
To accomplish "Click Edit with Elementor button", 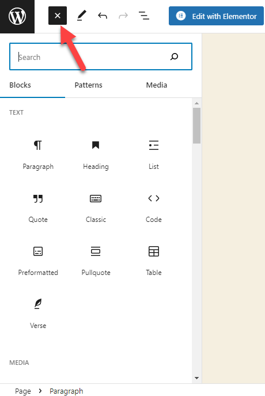I will point(216,16).
